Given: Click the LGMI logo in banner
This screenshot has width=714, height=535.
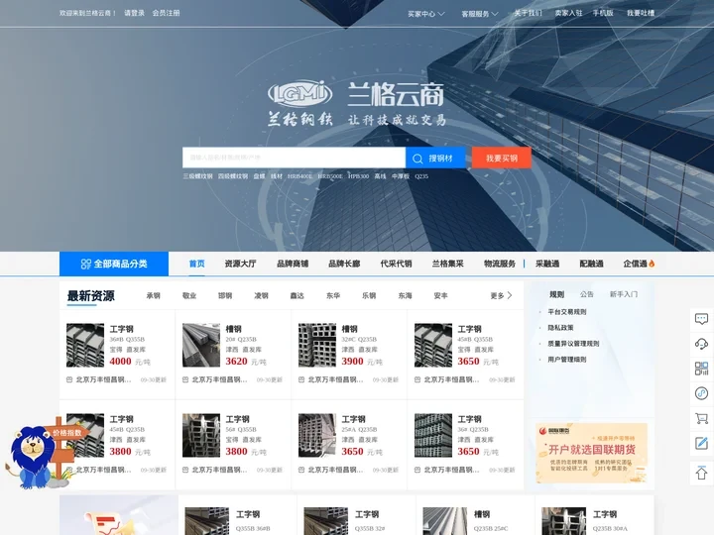Looking at the screenshot, I should pyautogui.click(x=300, y=94).
